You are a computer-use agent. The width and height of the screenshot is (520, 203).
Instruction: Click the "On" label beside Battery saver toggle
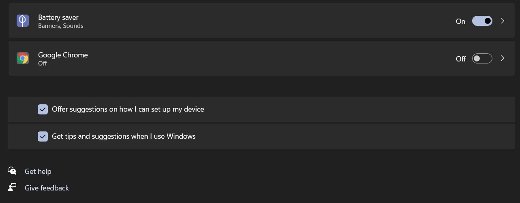pos(460,21)
